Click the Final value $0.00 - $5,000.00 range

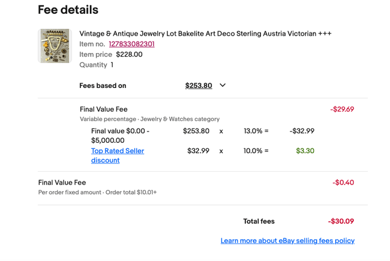pyautogui.click(x=120, y=136)
